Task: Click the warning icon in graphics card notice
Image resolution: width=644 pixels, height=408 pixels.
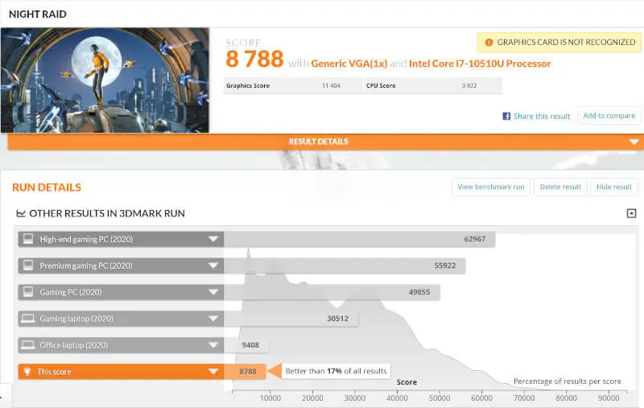Action: click(x=489, y=43)
